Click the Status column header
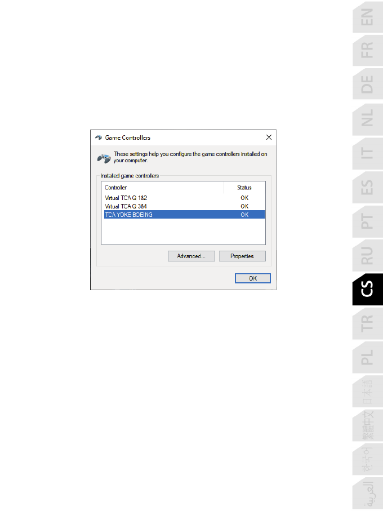Screen dimensions: 383x511 pyautogui.click(x=244, y=188)
